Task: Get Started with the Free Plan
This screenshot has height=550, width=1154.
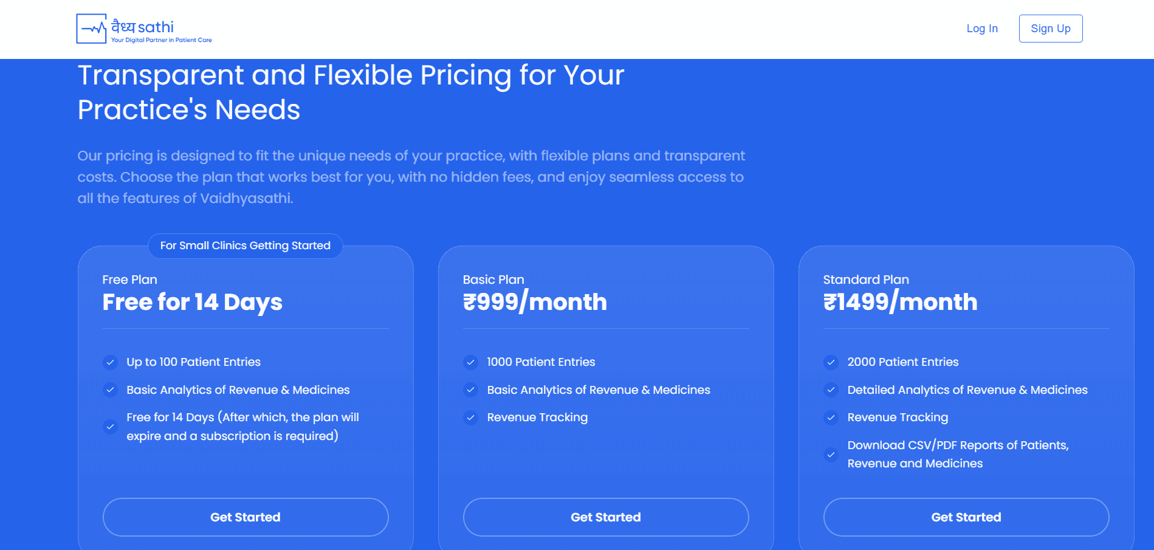Action: point(246,517)
